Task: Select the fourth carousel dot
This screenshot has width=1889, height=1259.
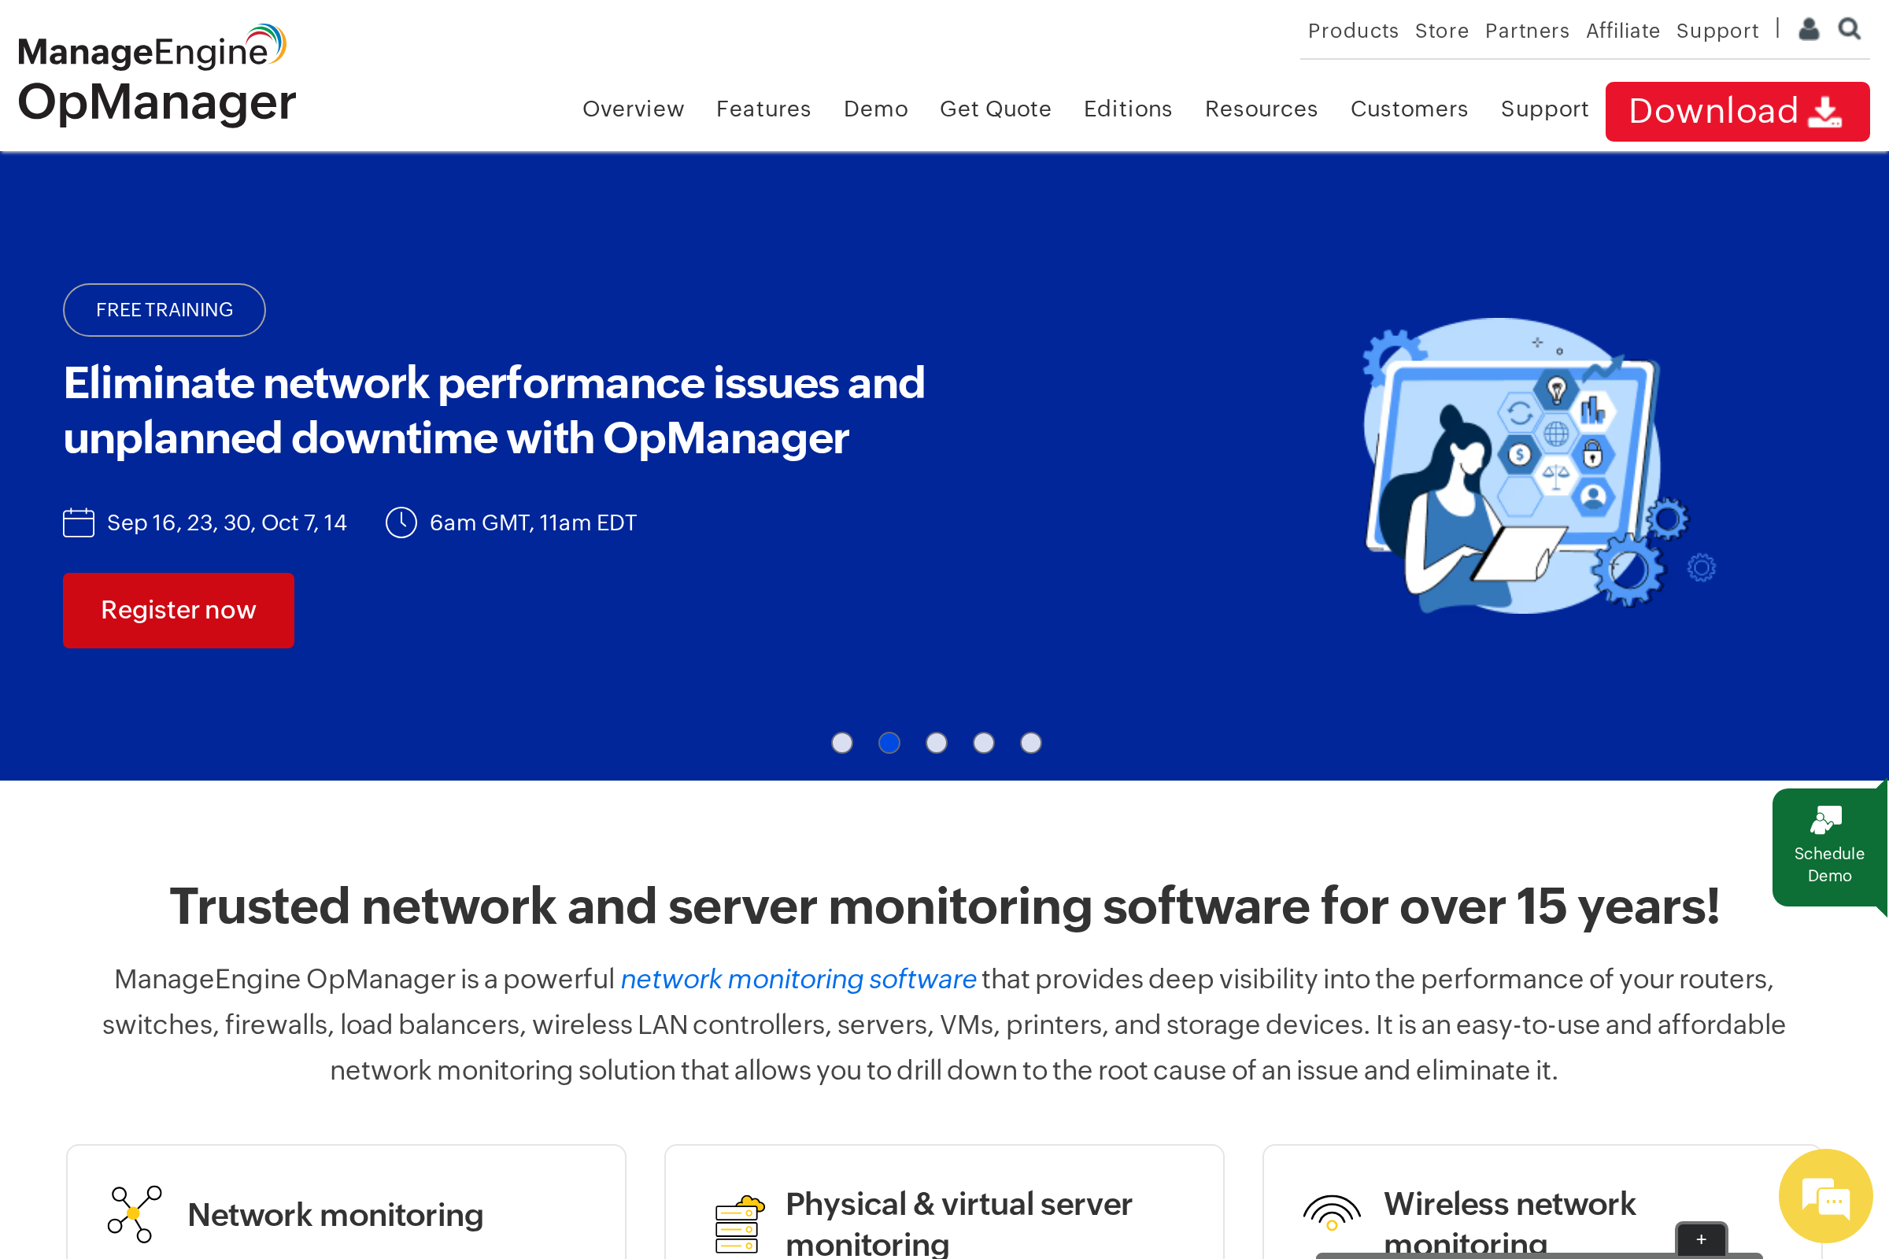Action: [984, 744]
